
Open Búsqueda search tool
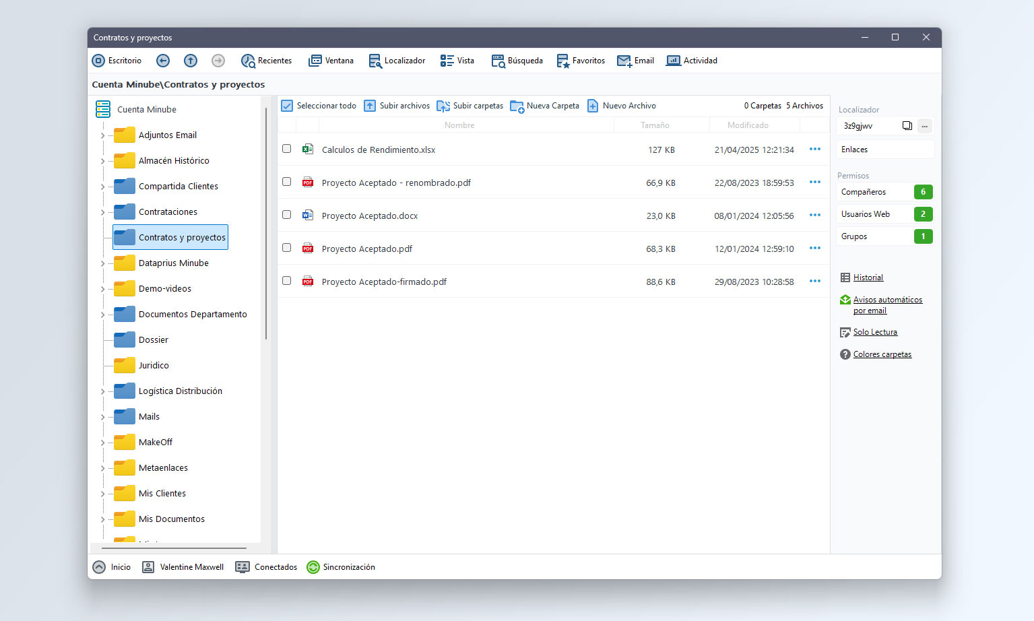pos(517,61)
